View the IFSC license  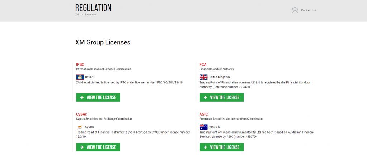point(98,97)
